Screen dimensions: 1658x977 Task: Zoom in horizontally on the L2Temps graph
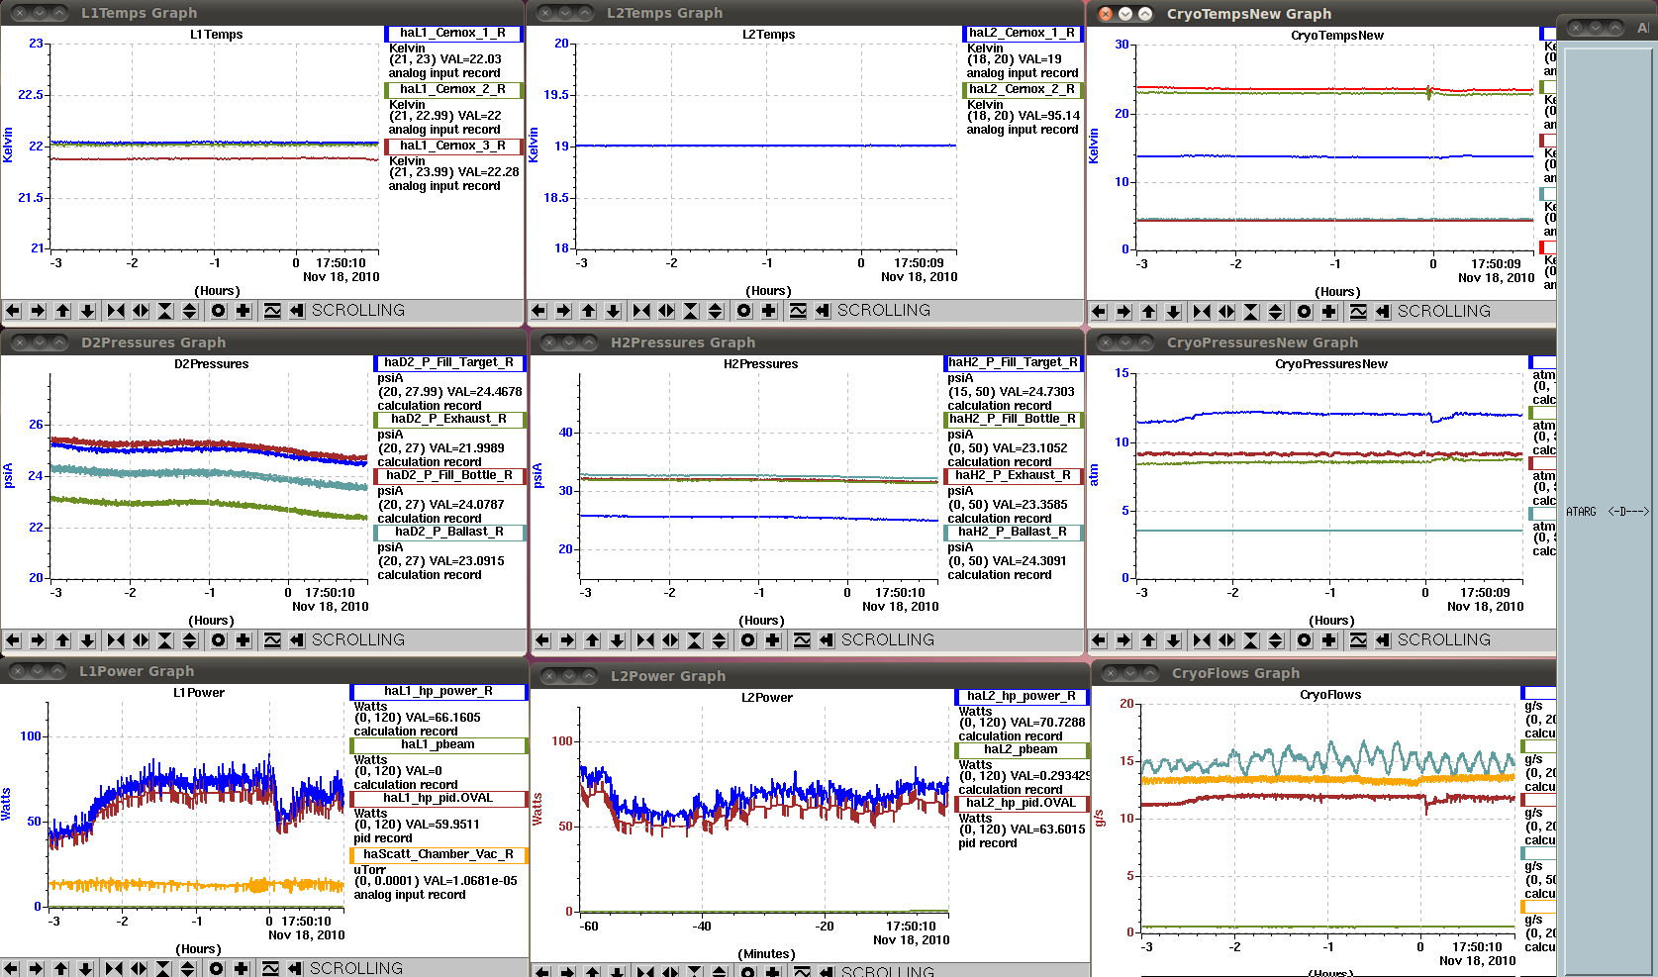641,311
